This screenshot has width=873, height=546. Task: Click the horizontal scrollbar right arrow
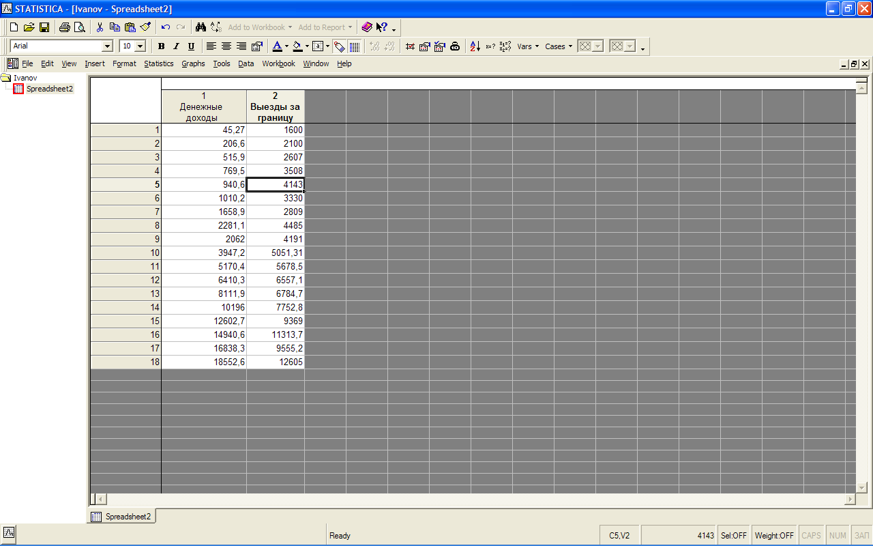tap(850, 499)
